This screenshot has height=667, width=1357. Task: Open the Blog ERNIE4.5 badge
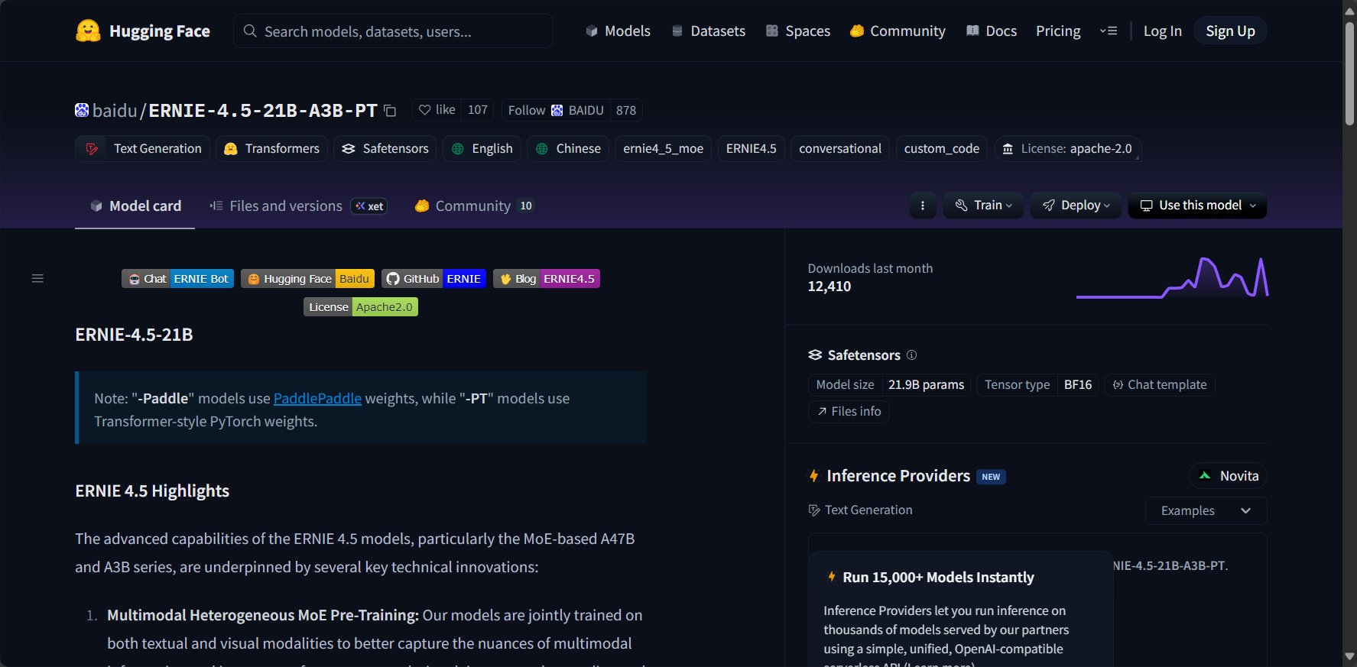click(x=547, y=279)
